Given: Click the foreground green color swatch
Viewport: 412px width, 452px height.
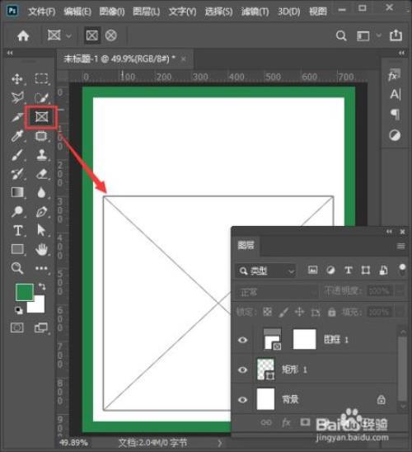Looking at the screenshot, I should click(x=25, y=292).
